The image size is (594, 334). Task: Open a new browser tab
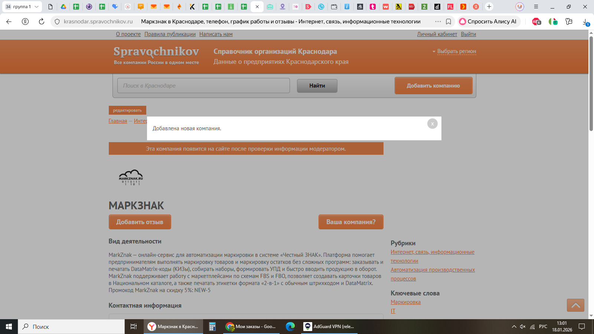(x=489, y=7)
